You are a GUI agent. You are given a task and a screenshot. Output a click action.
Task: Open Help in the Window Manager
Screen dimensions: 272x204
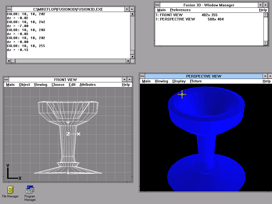point(263,10)
